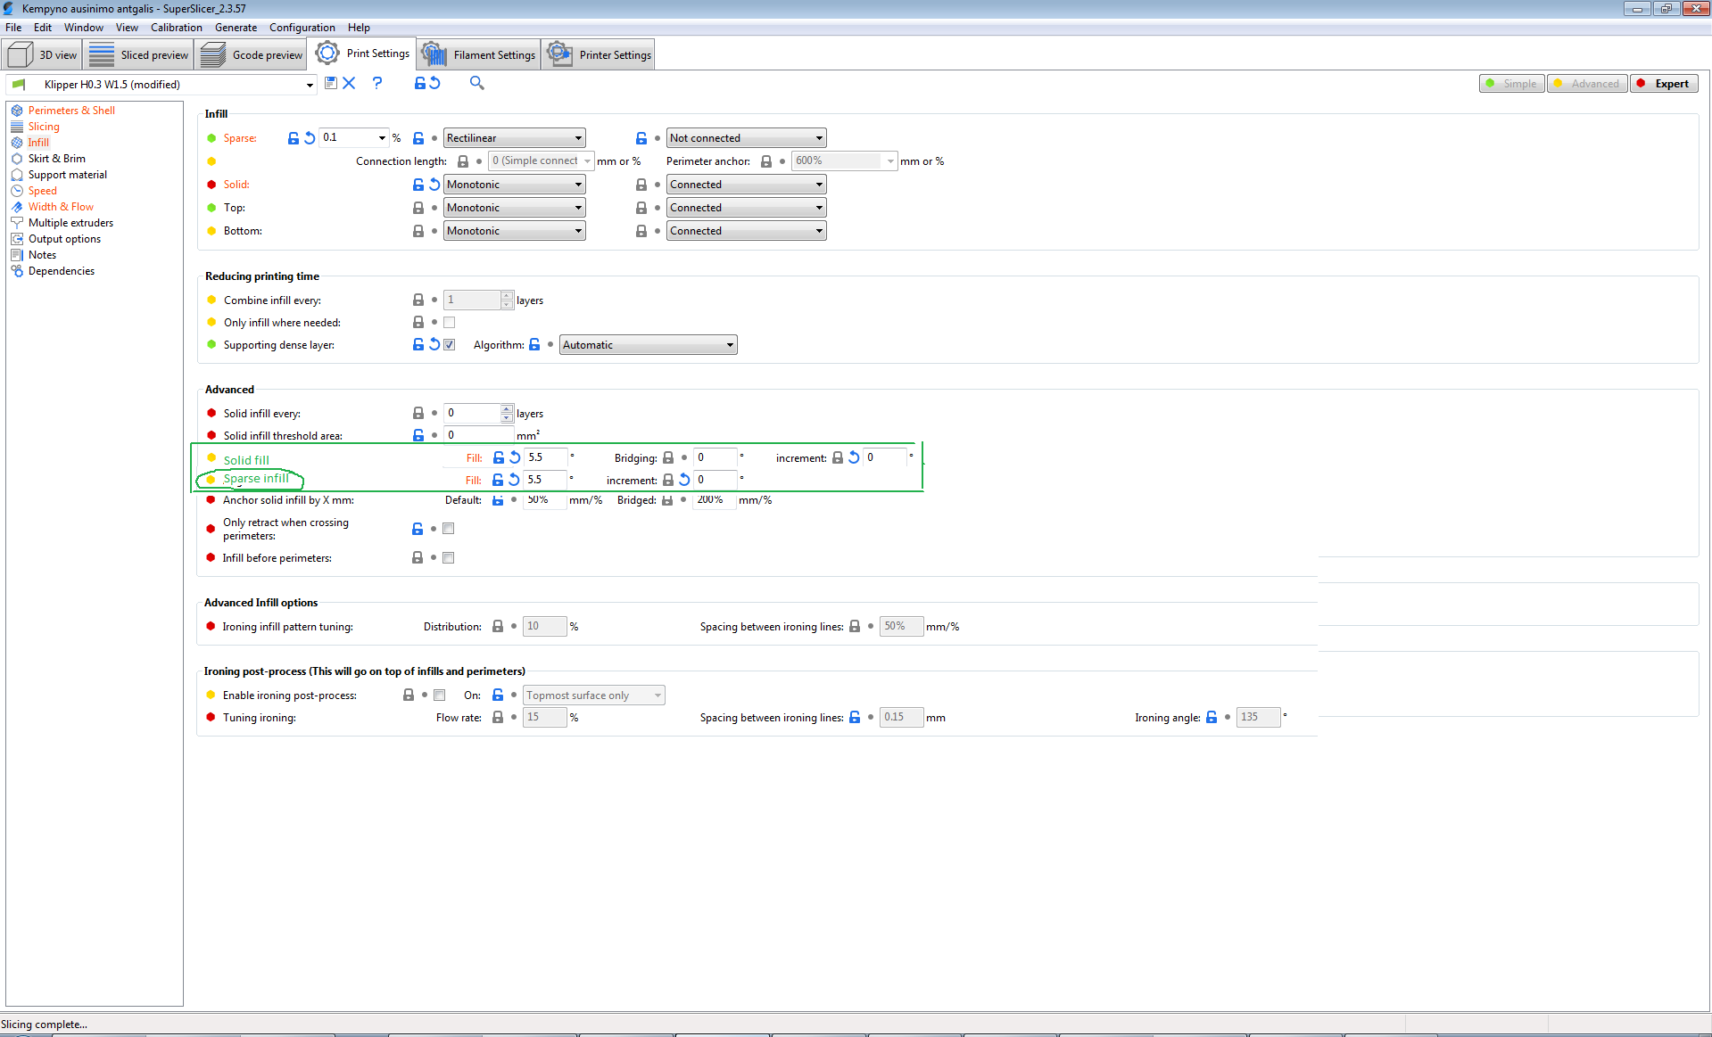Open the settings search magnifier

(476, 83)
